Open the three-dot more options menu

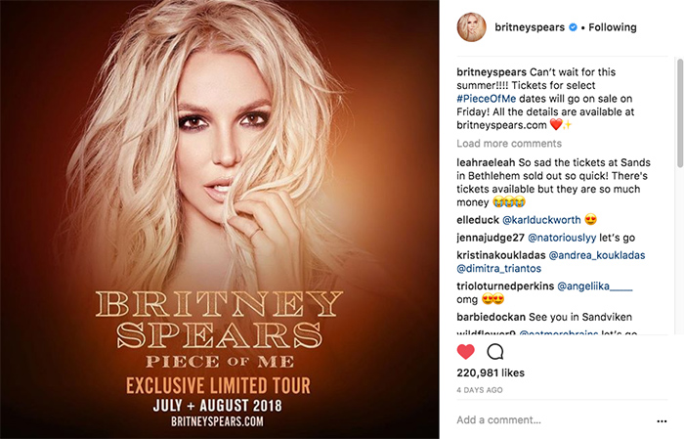tap(662, 421)
